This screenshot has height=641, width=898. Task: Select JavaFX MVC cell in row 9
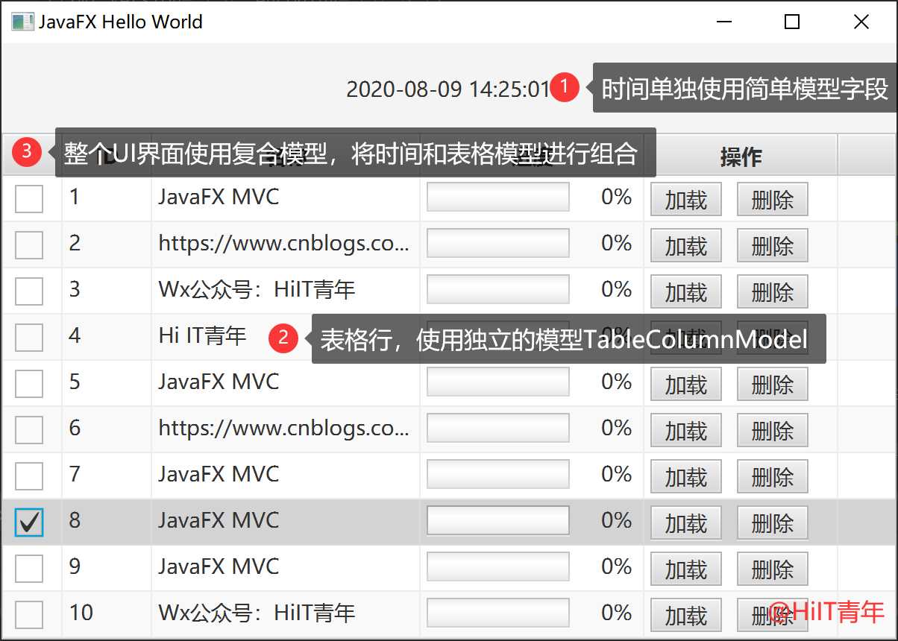click(x=219, y=567)
